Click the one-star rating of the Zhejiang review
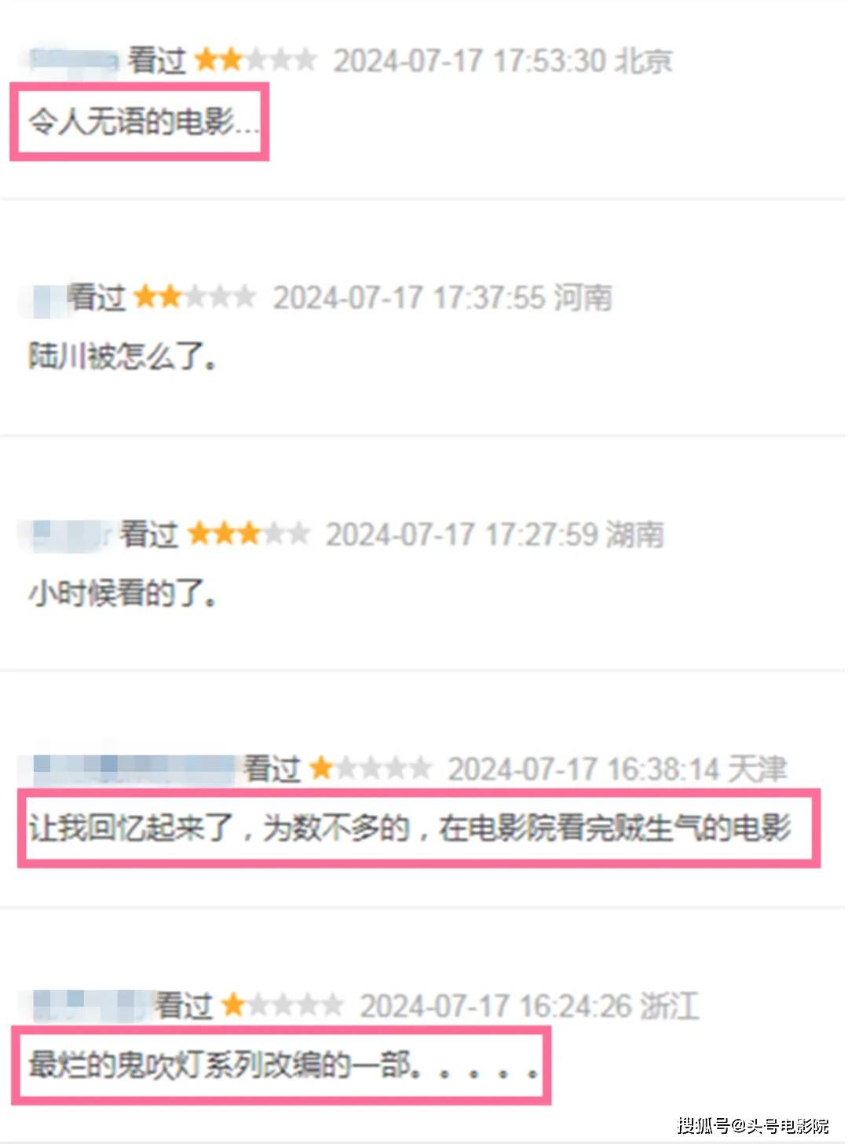The image size is (848, 1144). pos(282,1005)
